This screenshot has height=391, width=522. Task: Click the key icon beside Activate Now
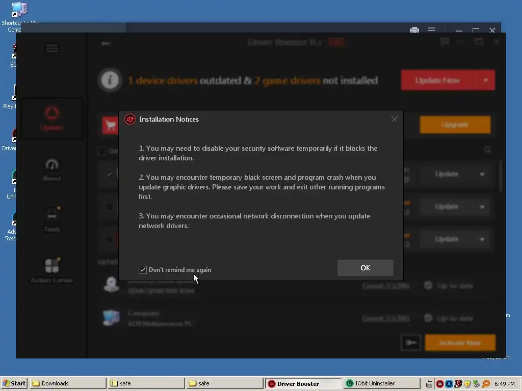pyautogui.click(x=411, y=343)
